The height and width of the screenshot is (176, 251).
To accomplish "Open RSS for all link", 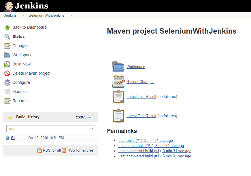I will click(52, 150).
